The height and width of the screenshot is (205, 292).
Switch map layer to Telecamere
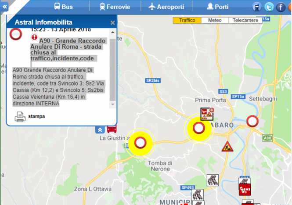(x=245, y=20)
